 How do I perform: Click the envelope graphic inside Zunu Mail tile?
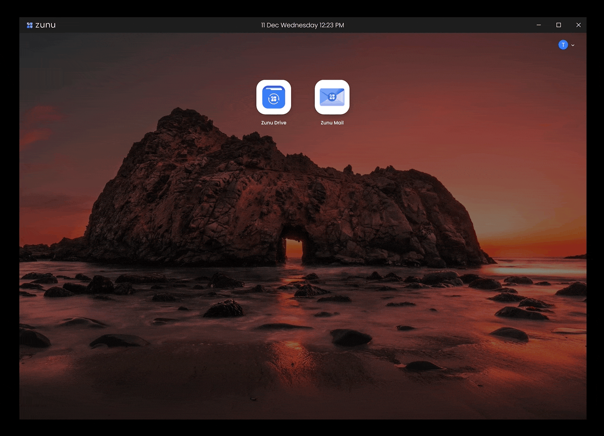332,97
